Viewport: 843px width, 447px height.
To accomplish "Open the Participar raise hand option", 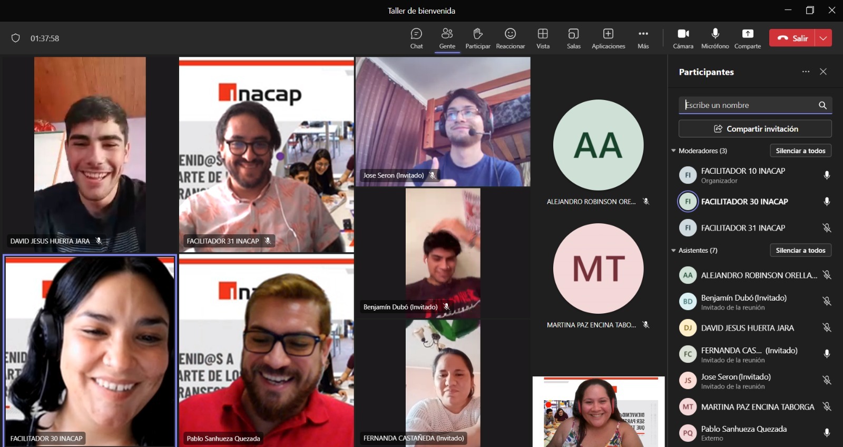I will pos(477,38).
